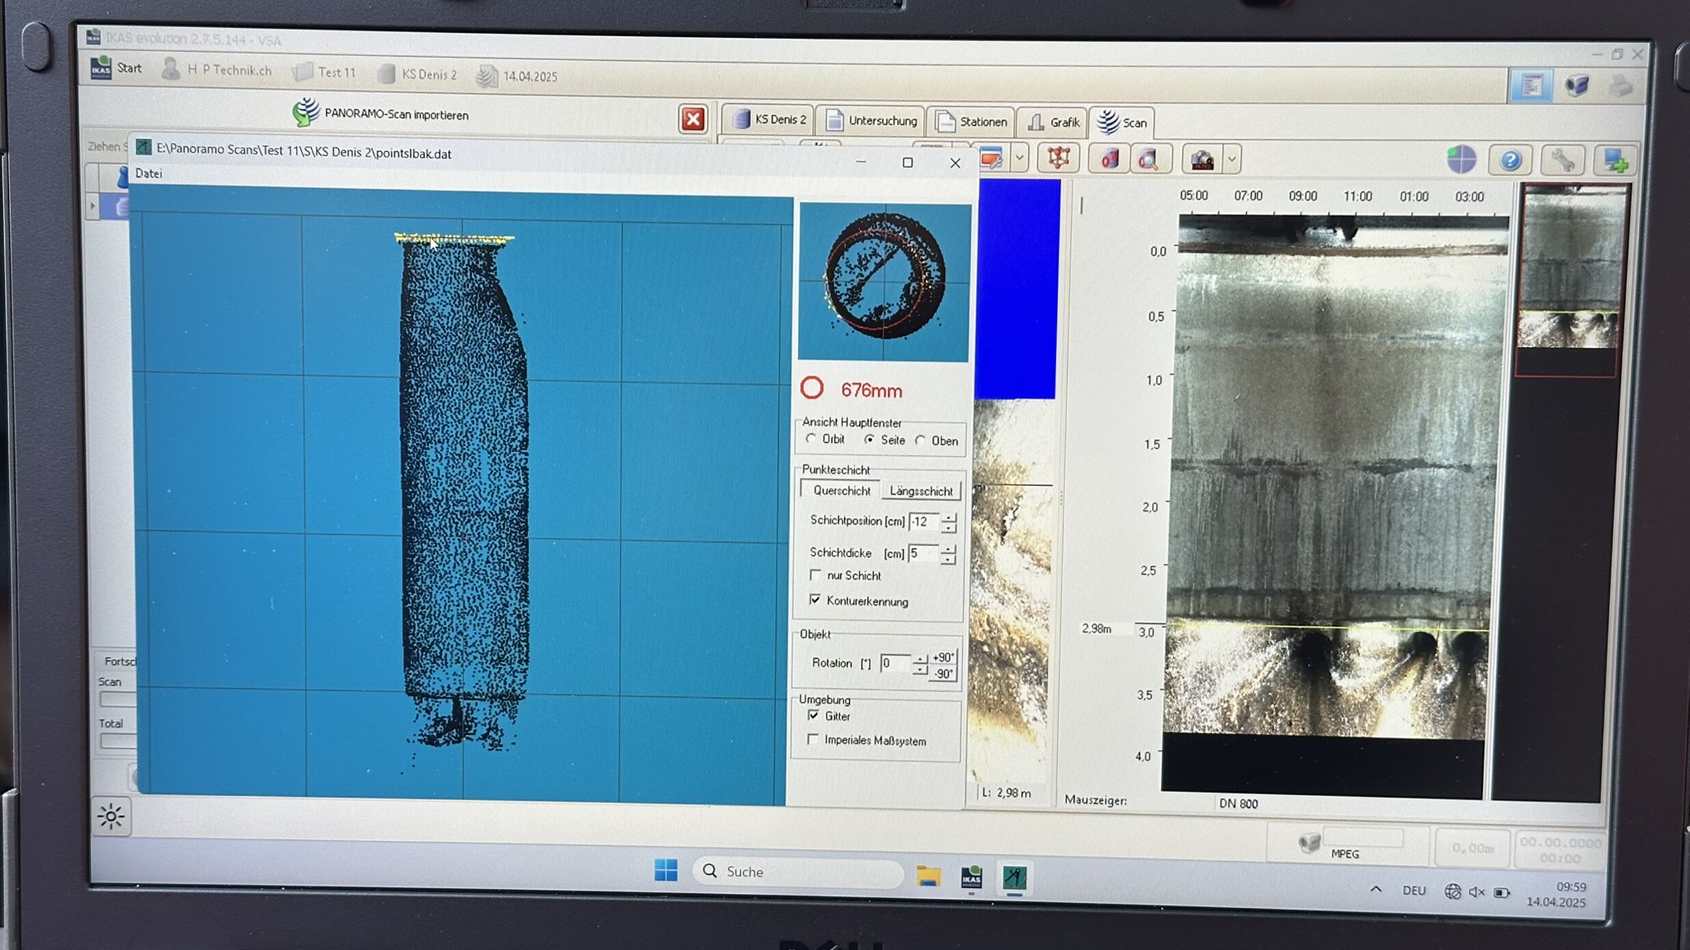
Task: Click the camera snapshot toolbar icon
Action: (x=1203, y=160)
